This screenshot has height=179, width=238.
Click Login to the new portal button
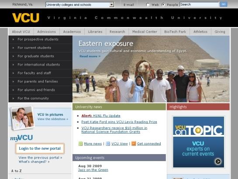(x=40, y=148)
